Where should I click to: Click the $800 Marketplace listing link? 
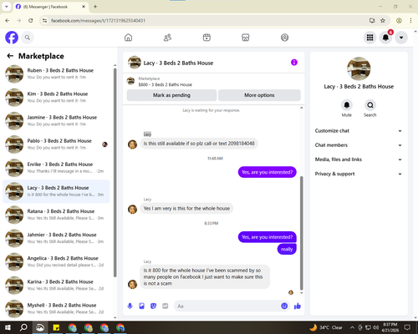[x=165, y=84]
